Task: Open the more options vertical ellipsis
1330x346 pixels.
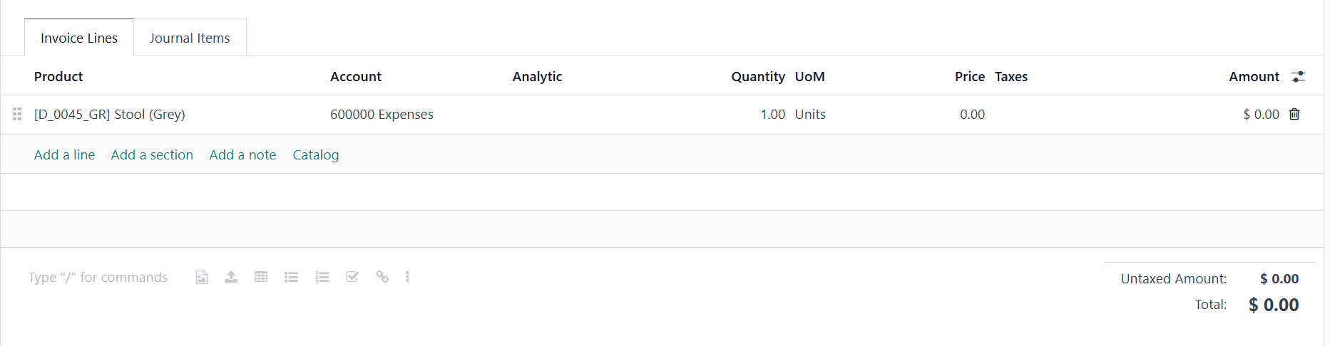Action: [407, 277]
